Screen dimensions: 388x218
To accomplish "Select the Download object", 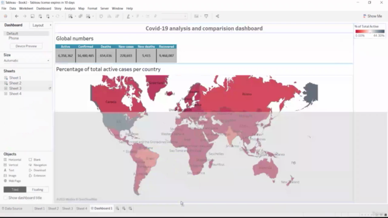I will click(x=38, y=170).
